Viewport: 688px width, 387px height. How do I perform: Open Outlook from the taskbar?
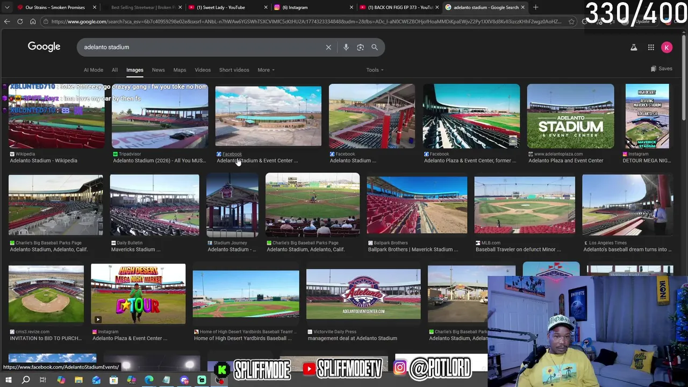click(x=96, y=381)
